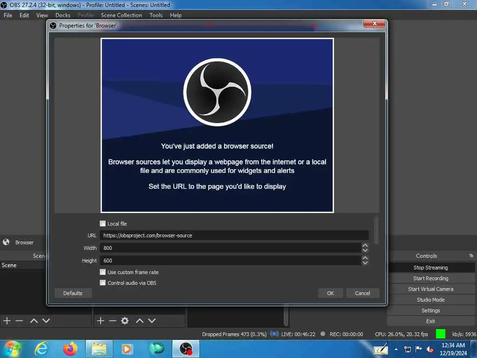Tick the Control audio via OBS checkbox
This screenshot has height=358, width=477.
[103, 283]
